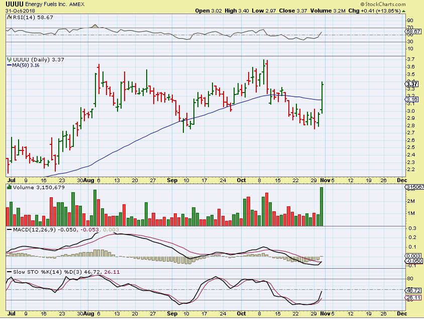The width and height of the screenshot is (424, 319).
Task: Click the 0.003 MACD histogram tag on the axis
Action: tap(413, 256)
